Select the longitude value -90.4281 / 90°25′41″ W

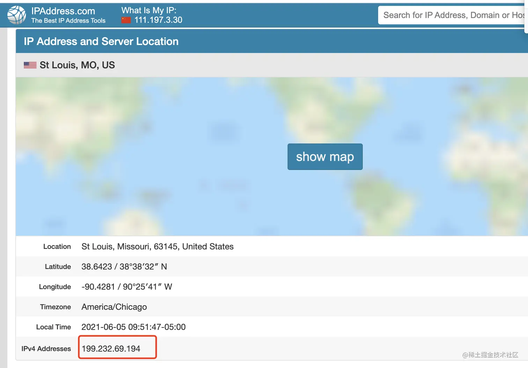point(127,287)
